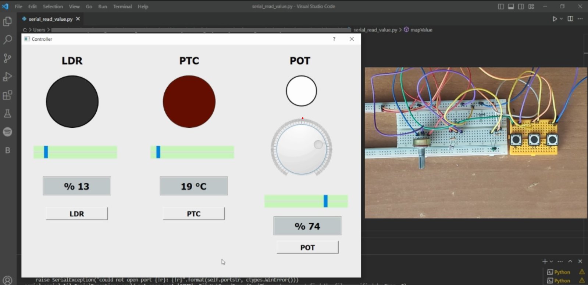This screenshot has height=285, width=588.
Task: Expand run button dropdown arrow
Action: 561,19
